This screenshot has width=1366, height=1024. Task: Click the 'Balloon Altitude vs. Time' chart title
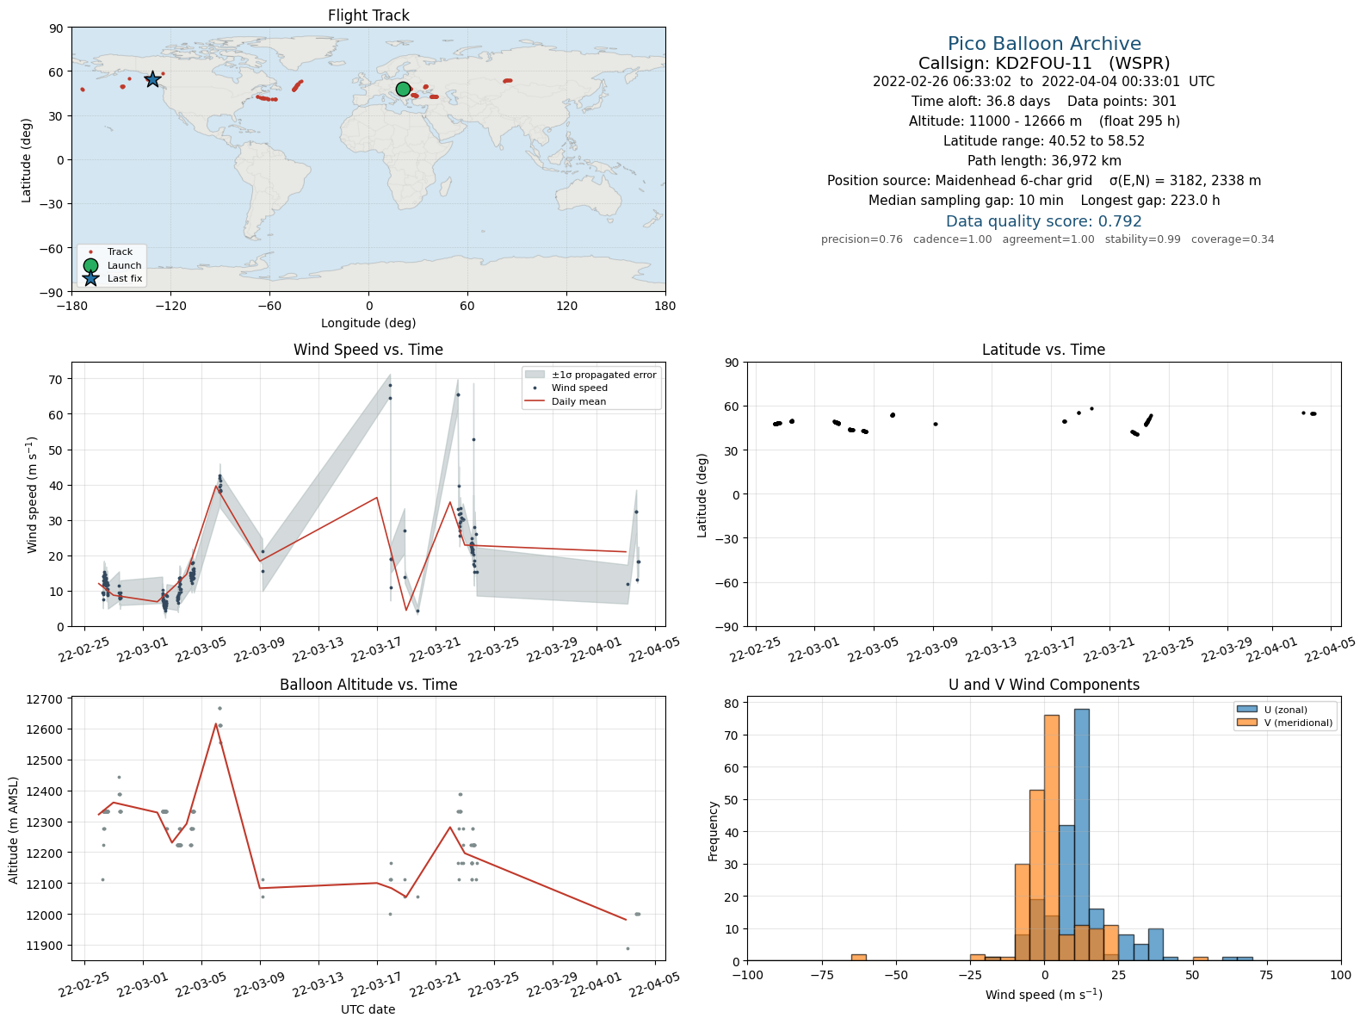pyautogui.click(x=368, y=685)
